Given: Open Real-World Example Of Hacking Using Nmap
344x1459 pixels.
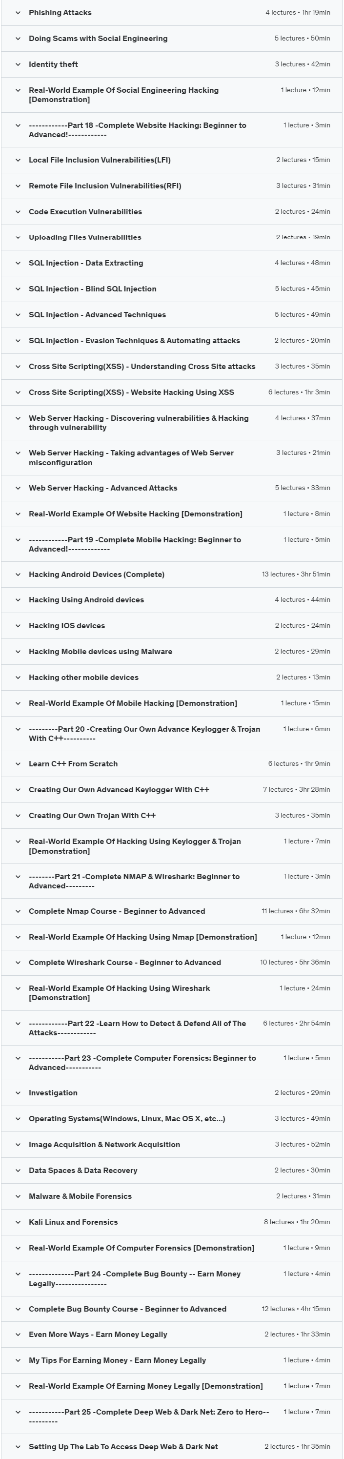Looking at the screenshot, I should tap(142, 937).
